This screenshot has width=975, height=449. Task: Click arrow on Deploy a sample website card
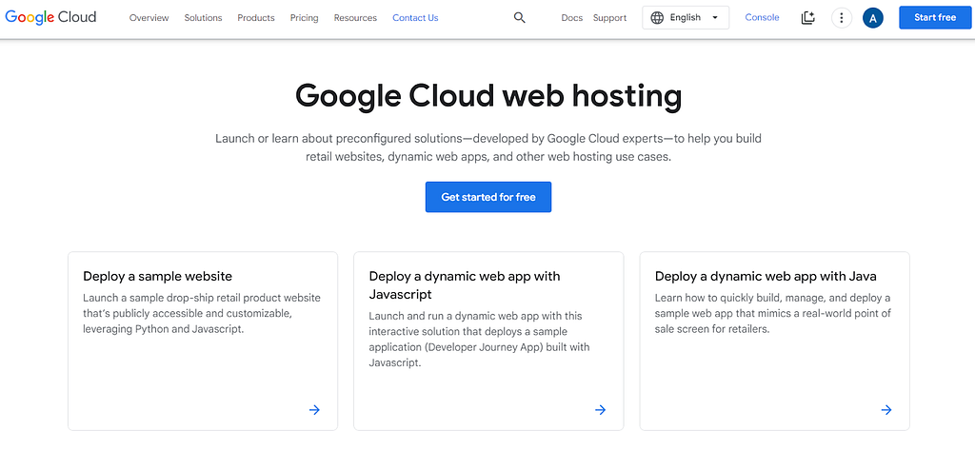tap(314, 410)
